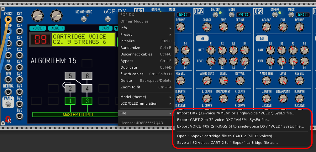The height and width of the screenshot is (152, 316).
Task: Select green operator 3 carrier box
Action: (x=87, y=101)
